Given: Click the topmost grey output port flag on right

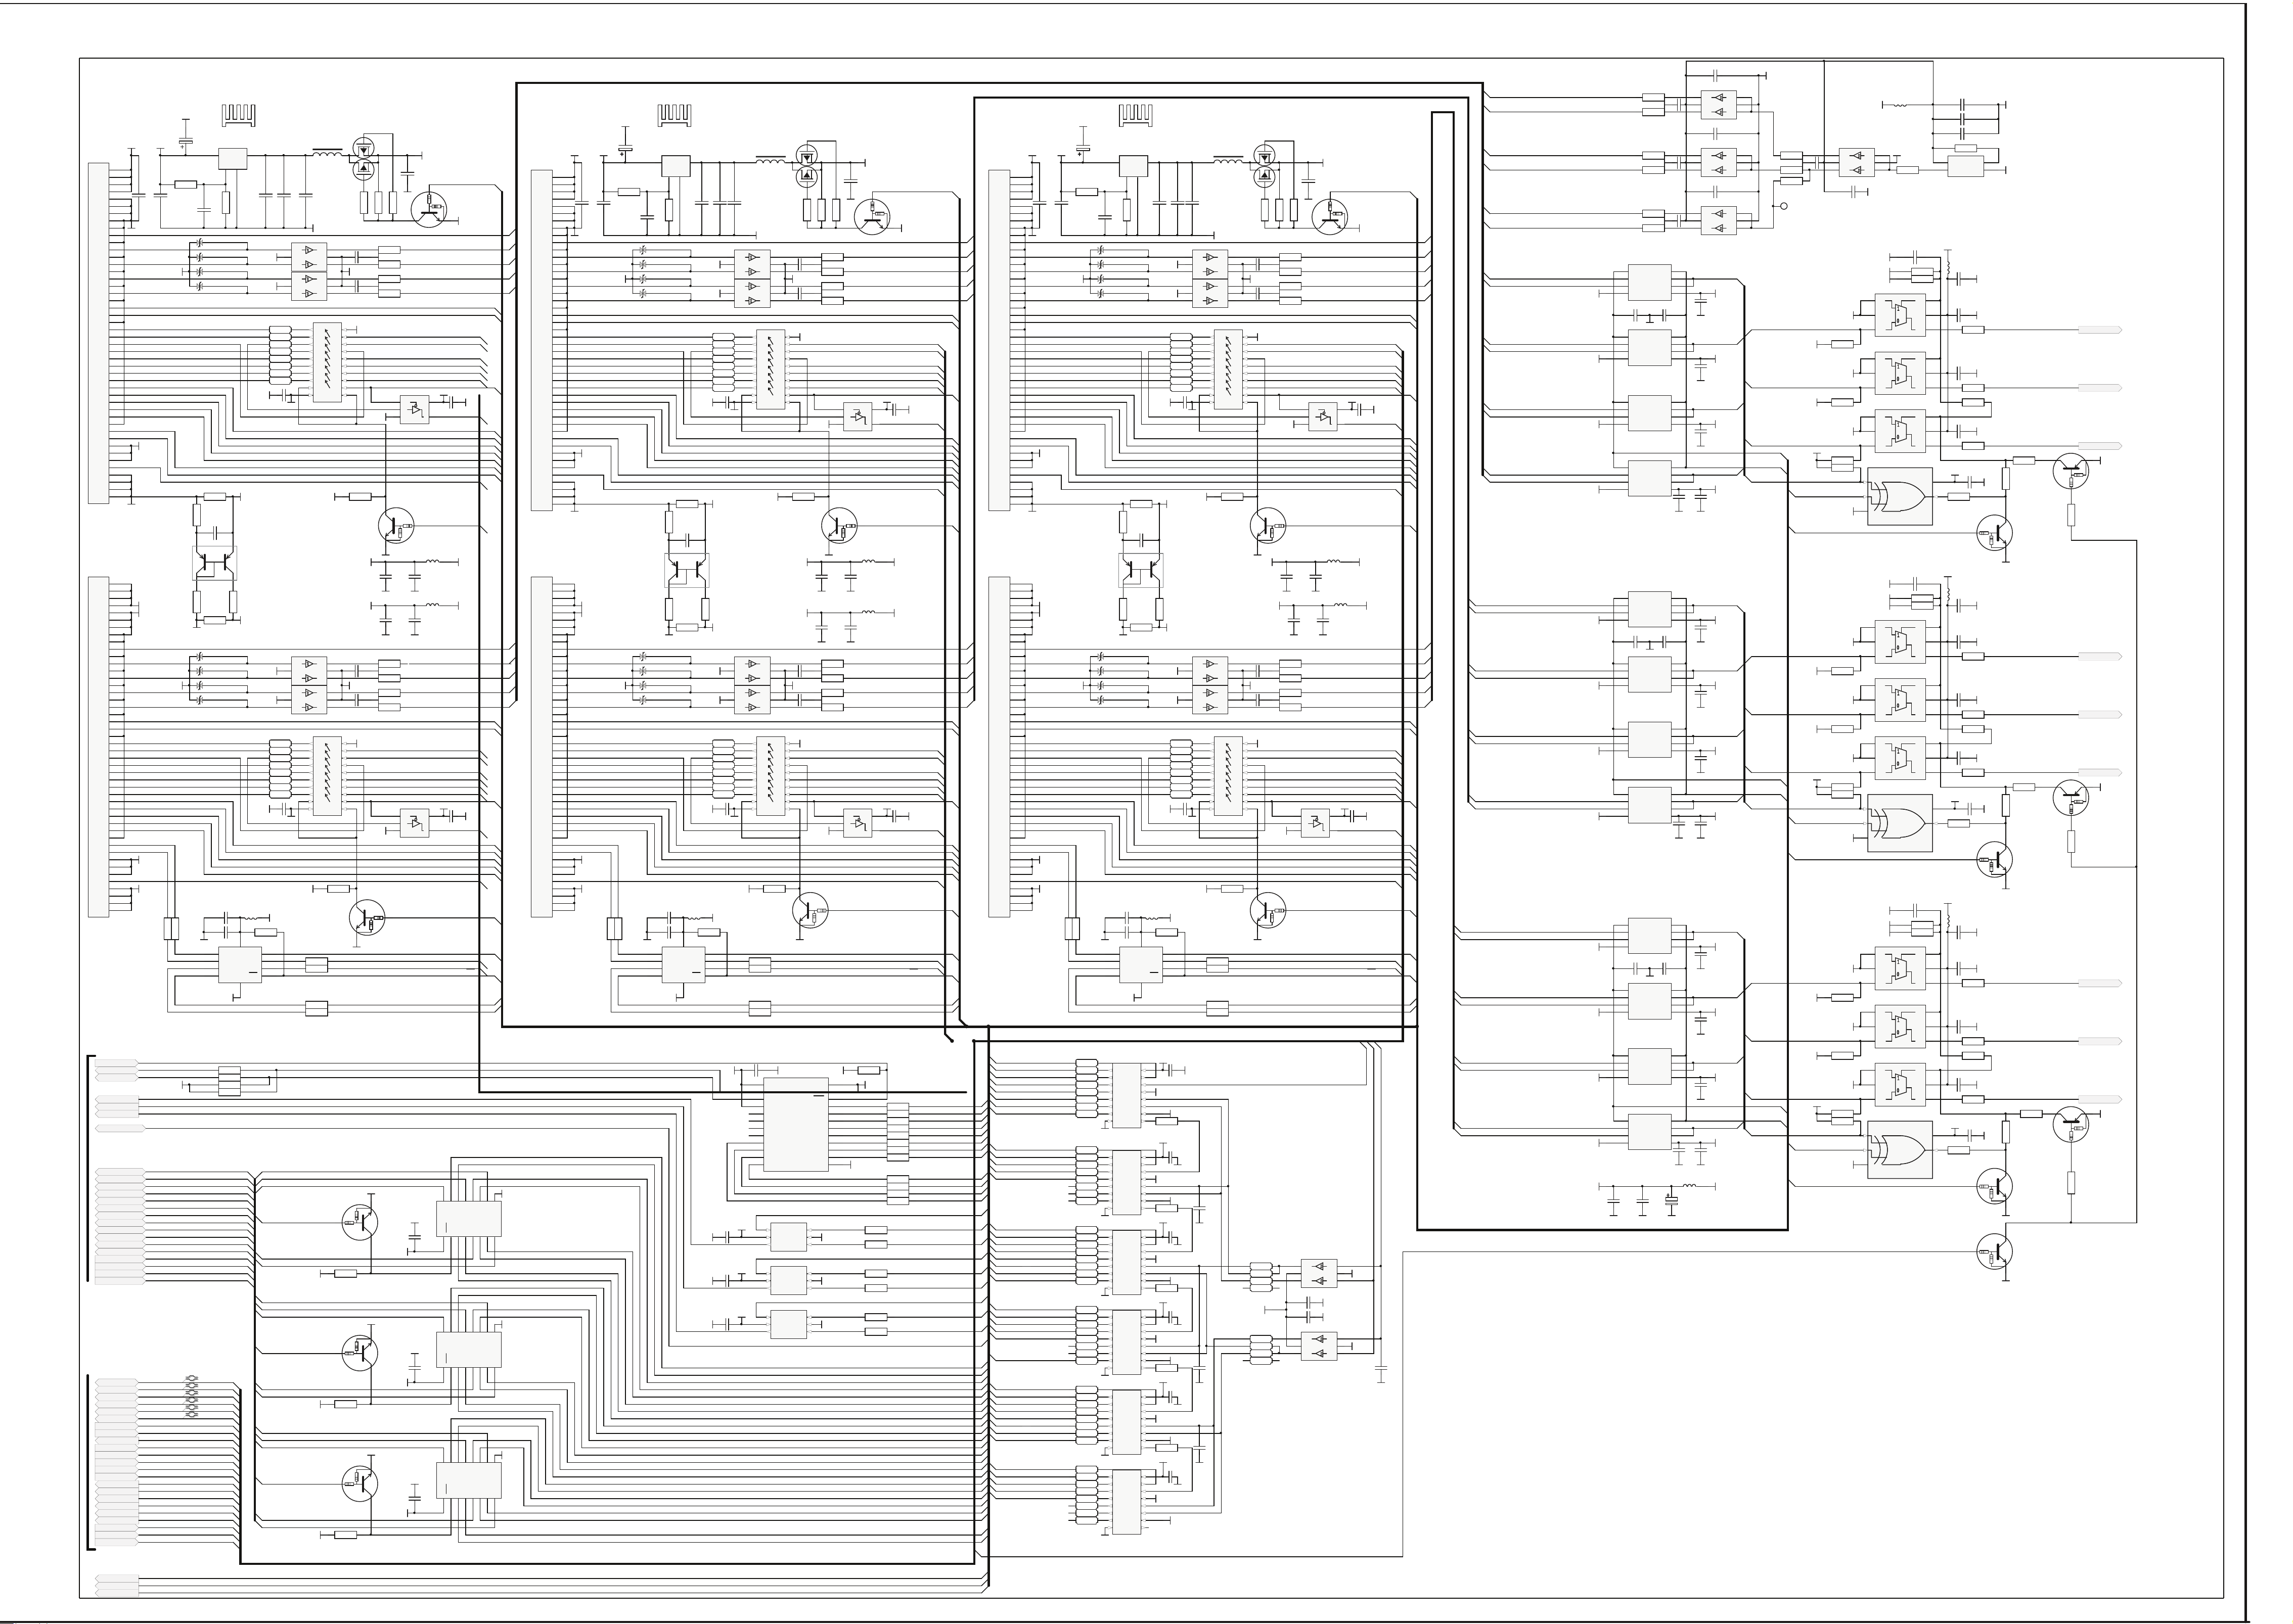Looking at the screenshot, I should (x=2100, y=330).
